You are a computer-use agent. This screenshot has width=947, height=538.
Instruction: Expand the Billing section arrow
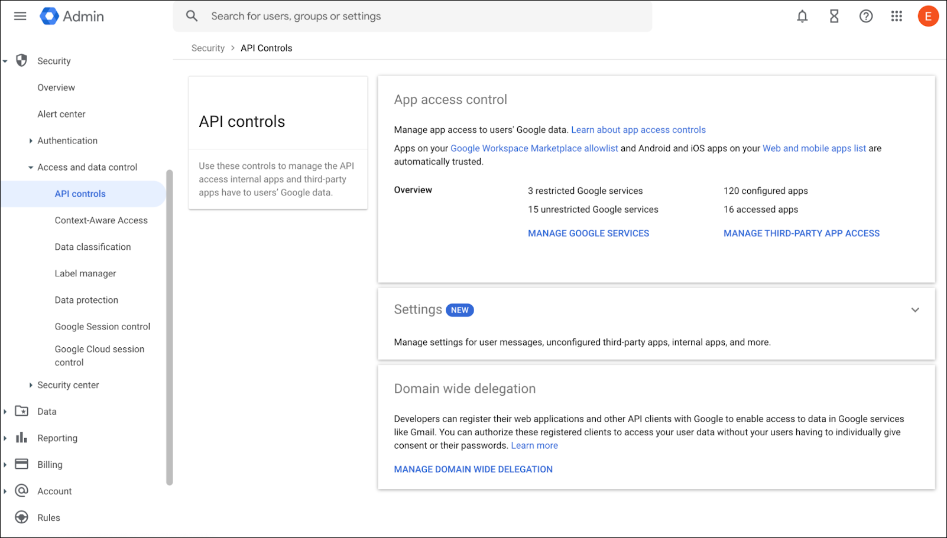coord(5,465)
